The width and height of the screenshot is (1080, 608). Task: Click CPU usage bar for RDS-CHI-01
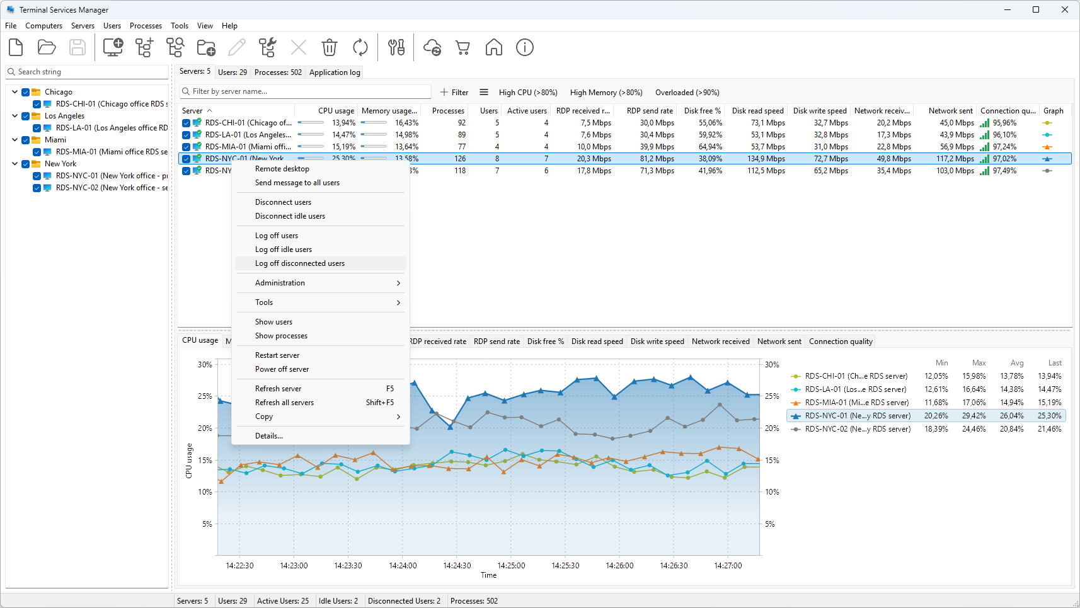tap(311, 123)
